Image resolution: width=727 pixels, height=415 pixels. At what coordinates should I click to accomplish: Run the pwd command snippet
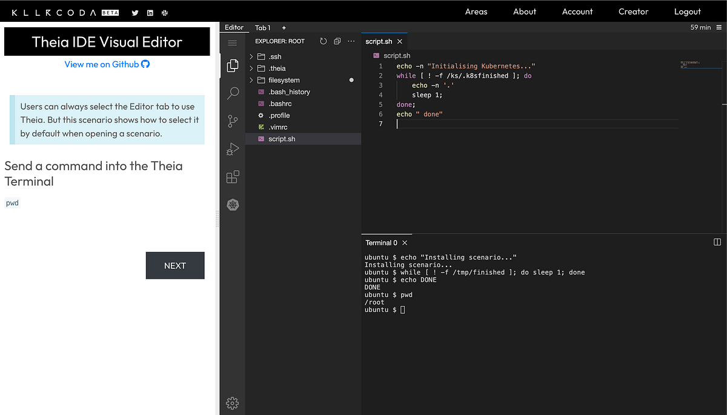click(12, 202)
